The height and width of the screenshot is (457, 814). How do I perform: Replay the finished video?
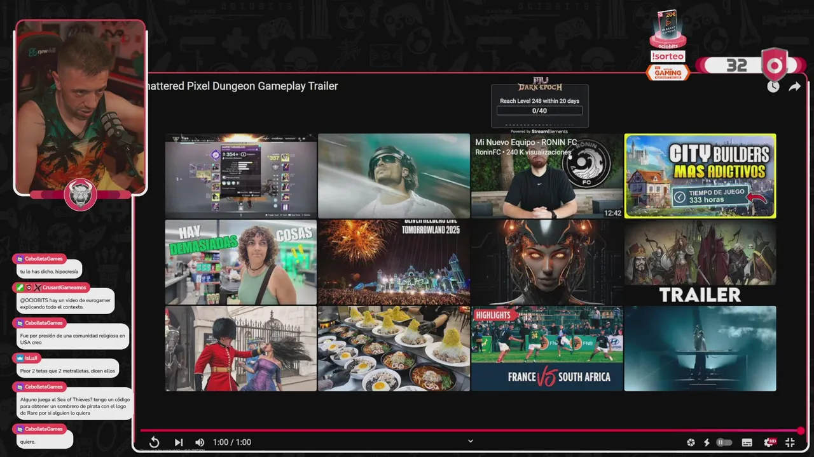click(154, 442)
